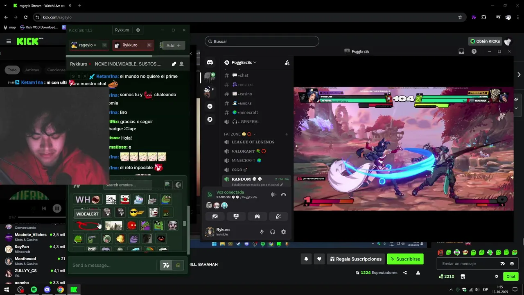Click the Obtén KICKs button

click(x=485, y=41)
